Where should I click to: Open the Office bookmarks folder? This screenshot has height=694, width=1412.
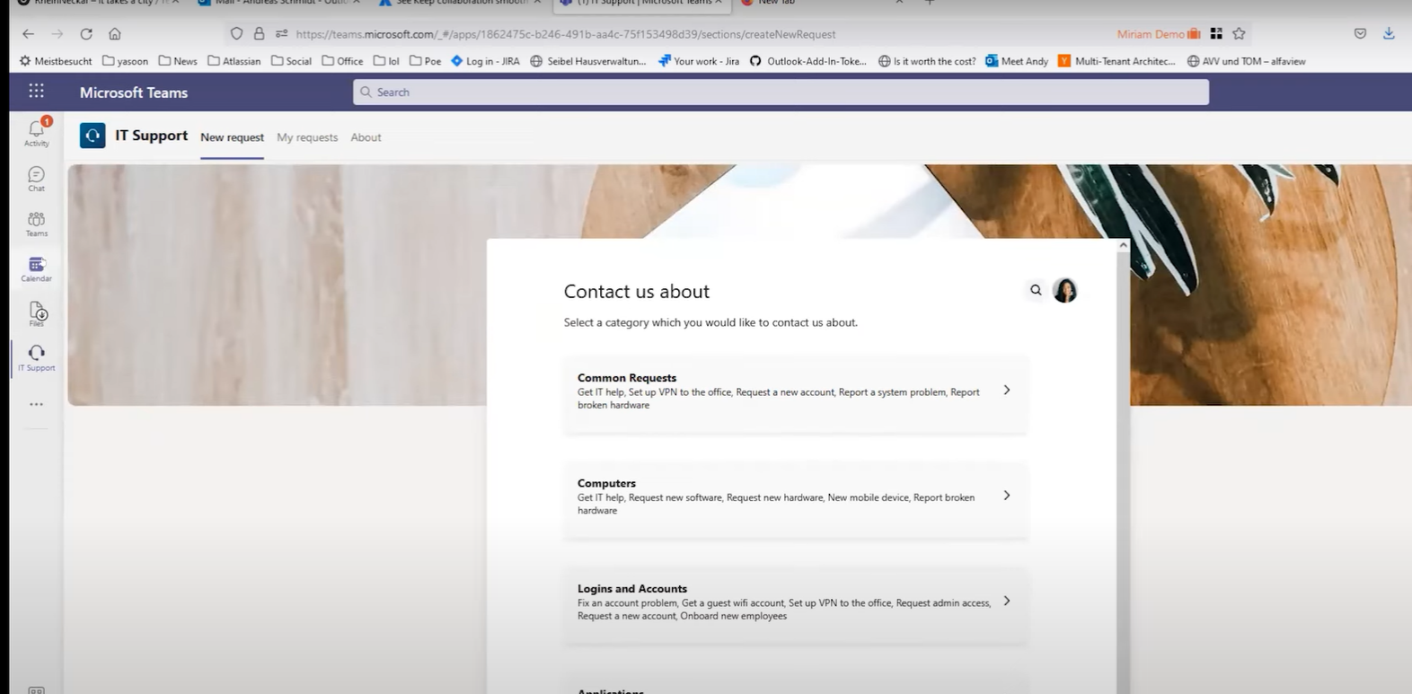point(343,61)
